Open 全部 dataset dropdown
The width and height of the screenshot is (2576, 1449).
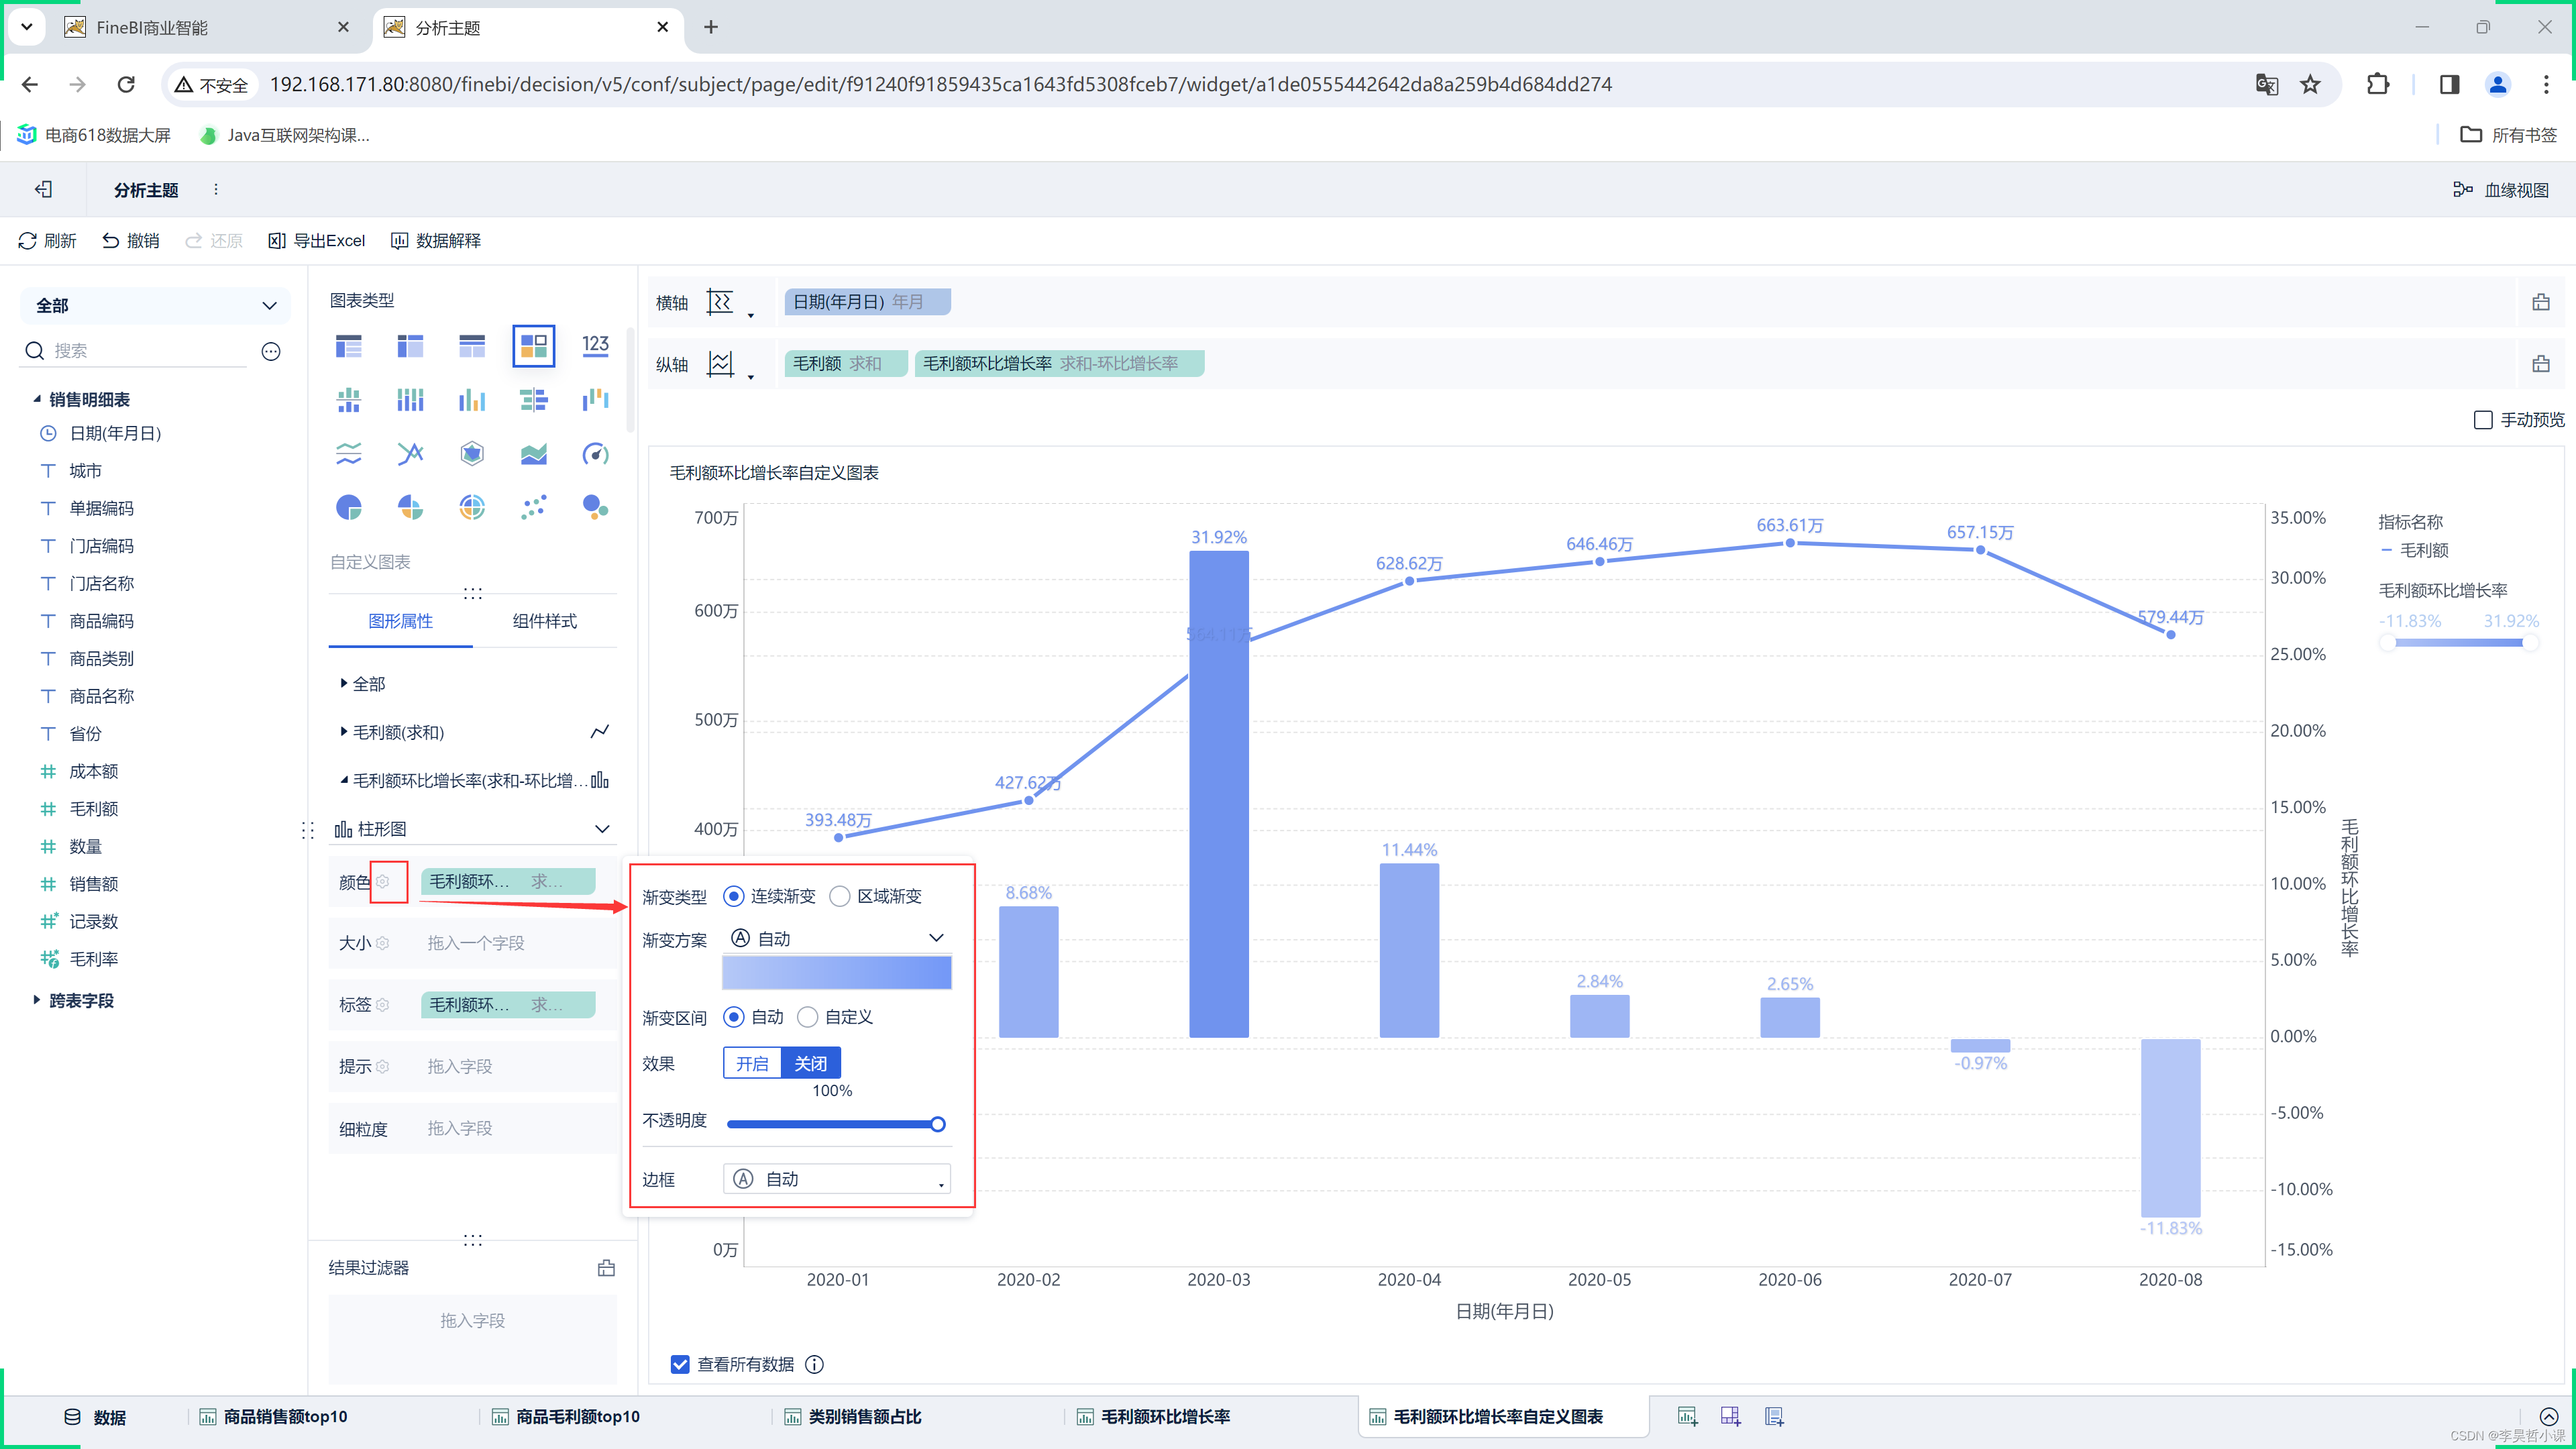(x=155, y=305)
